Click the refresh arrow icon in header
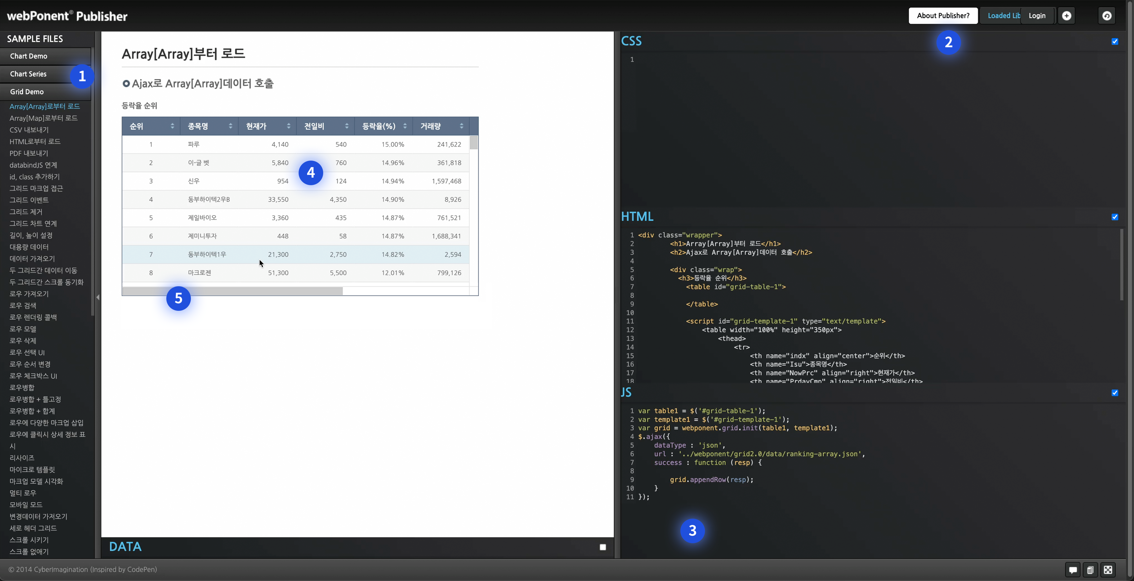Image resolution: width=1134 pixels, height=581 pixels. click(x=1107, y=16)
